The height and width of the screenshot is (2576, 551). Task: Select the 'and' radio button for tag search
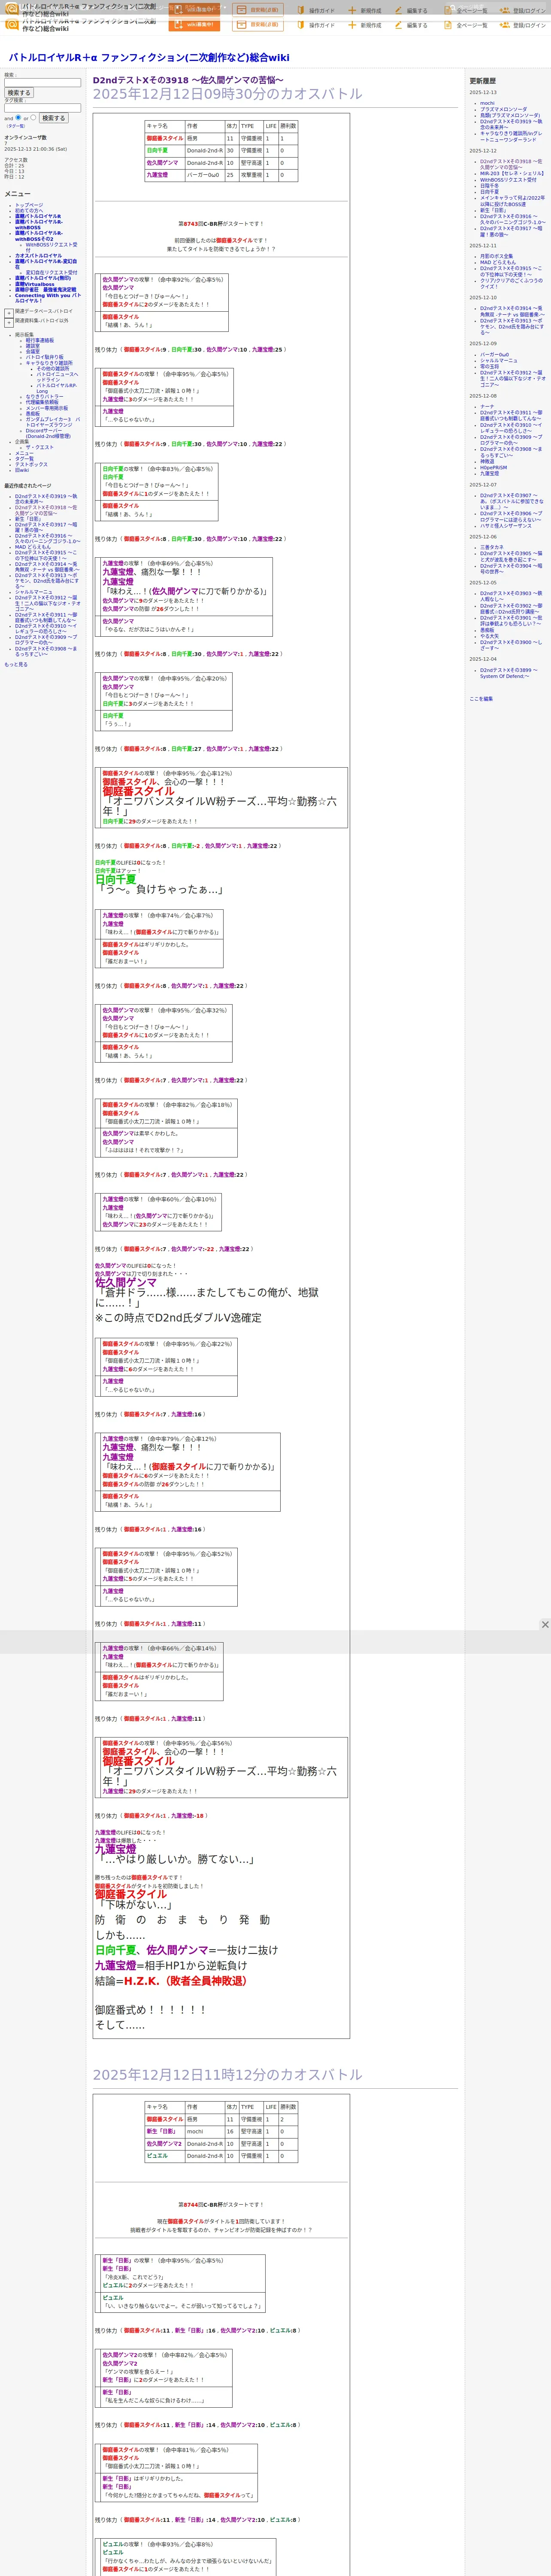pyautogui.click(x=18, y=118)
